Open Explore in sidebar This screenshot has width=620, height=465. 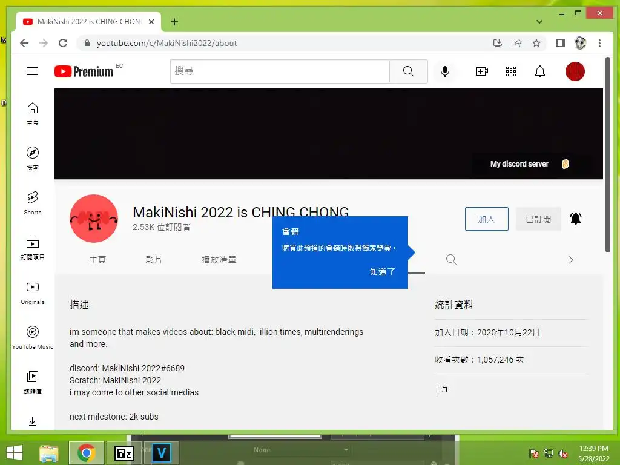point(33,158)
